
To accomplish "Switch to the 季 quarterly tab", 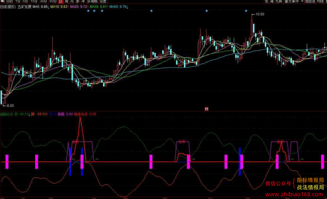I will pyautogui.click(x=78, y=1).
